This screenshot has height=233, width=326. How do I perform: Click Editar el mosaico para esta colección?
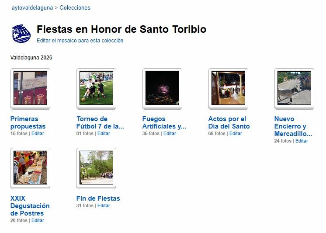[80, 41]
